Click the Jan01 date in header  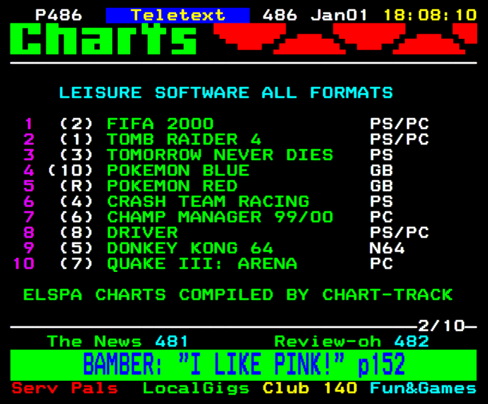(339, 15)
